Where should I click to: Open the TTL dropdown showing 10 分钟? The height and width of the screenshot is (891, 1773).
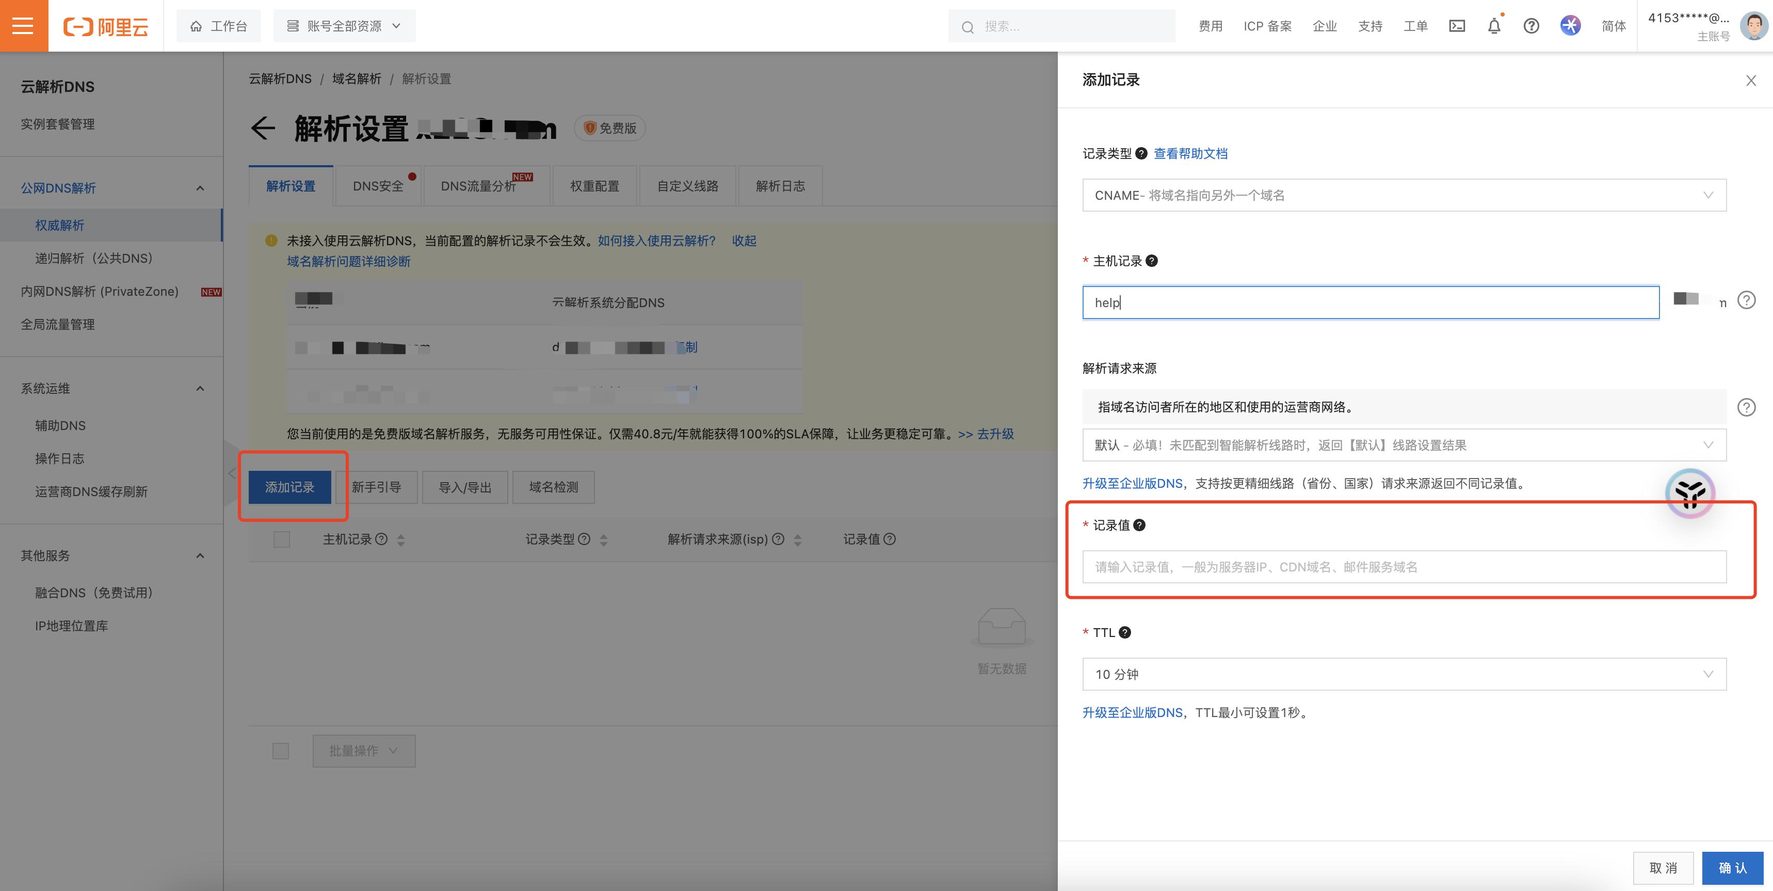[1404, 674]
